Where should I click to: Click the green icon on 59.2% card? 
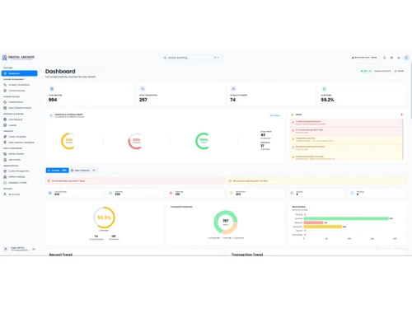click(324, 89)
